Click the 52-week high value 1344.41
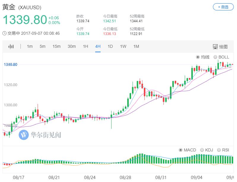Image resolution: width=237 pixels, height=182 pixels. pos(136,21)
